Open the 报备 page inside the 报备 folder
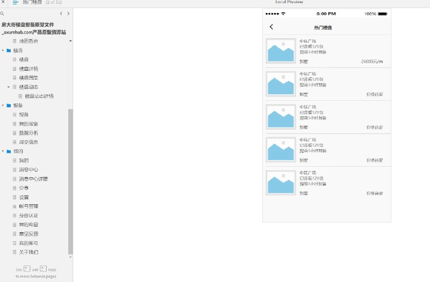This screenshot has width=430, height=282. click(x=24, y=115)
